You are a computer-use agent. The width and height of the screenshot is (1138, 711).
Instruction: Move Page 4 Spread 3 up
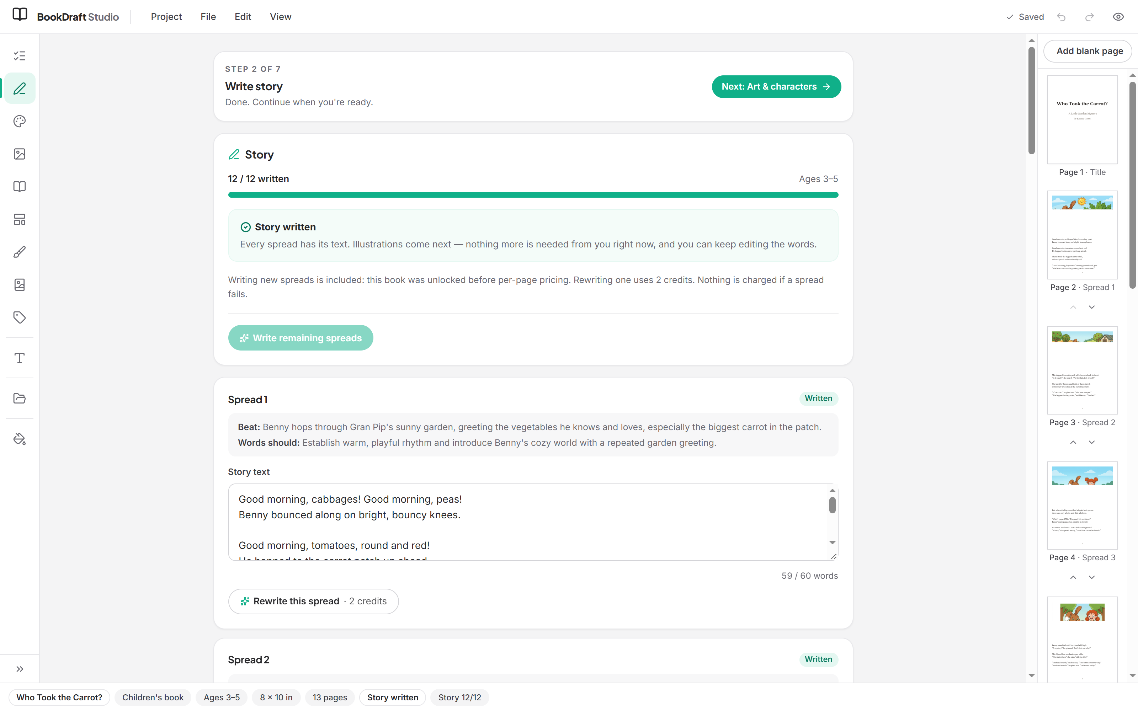[1073, 577]
